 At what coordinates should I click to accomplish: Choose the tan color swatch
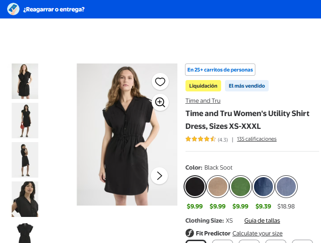(217, 187)
